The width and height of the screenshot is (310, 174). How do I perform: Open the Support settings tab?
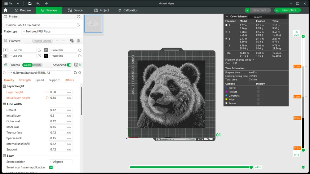(54, 80)
